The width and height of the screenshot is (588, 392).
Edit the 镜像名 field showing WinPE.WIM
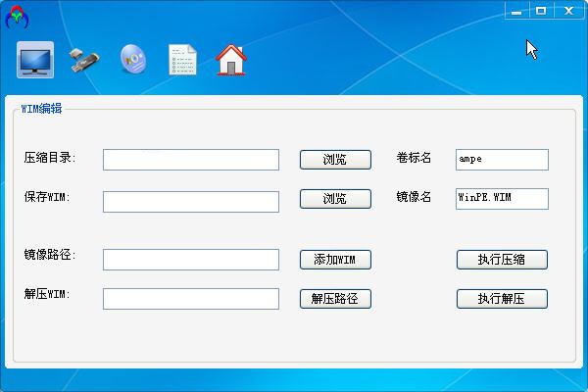(x=502, y=199)
